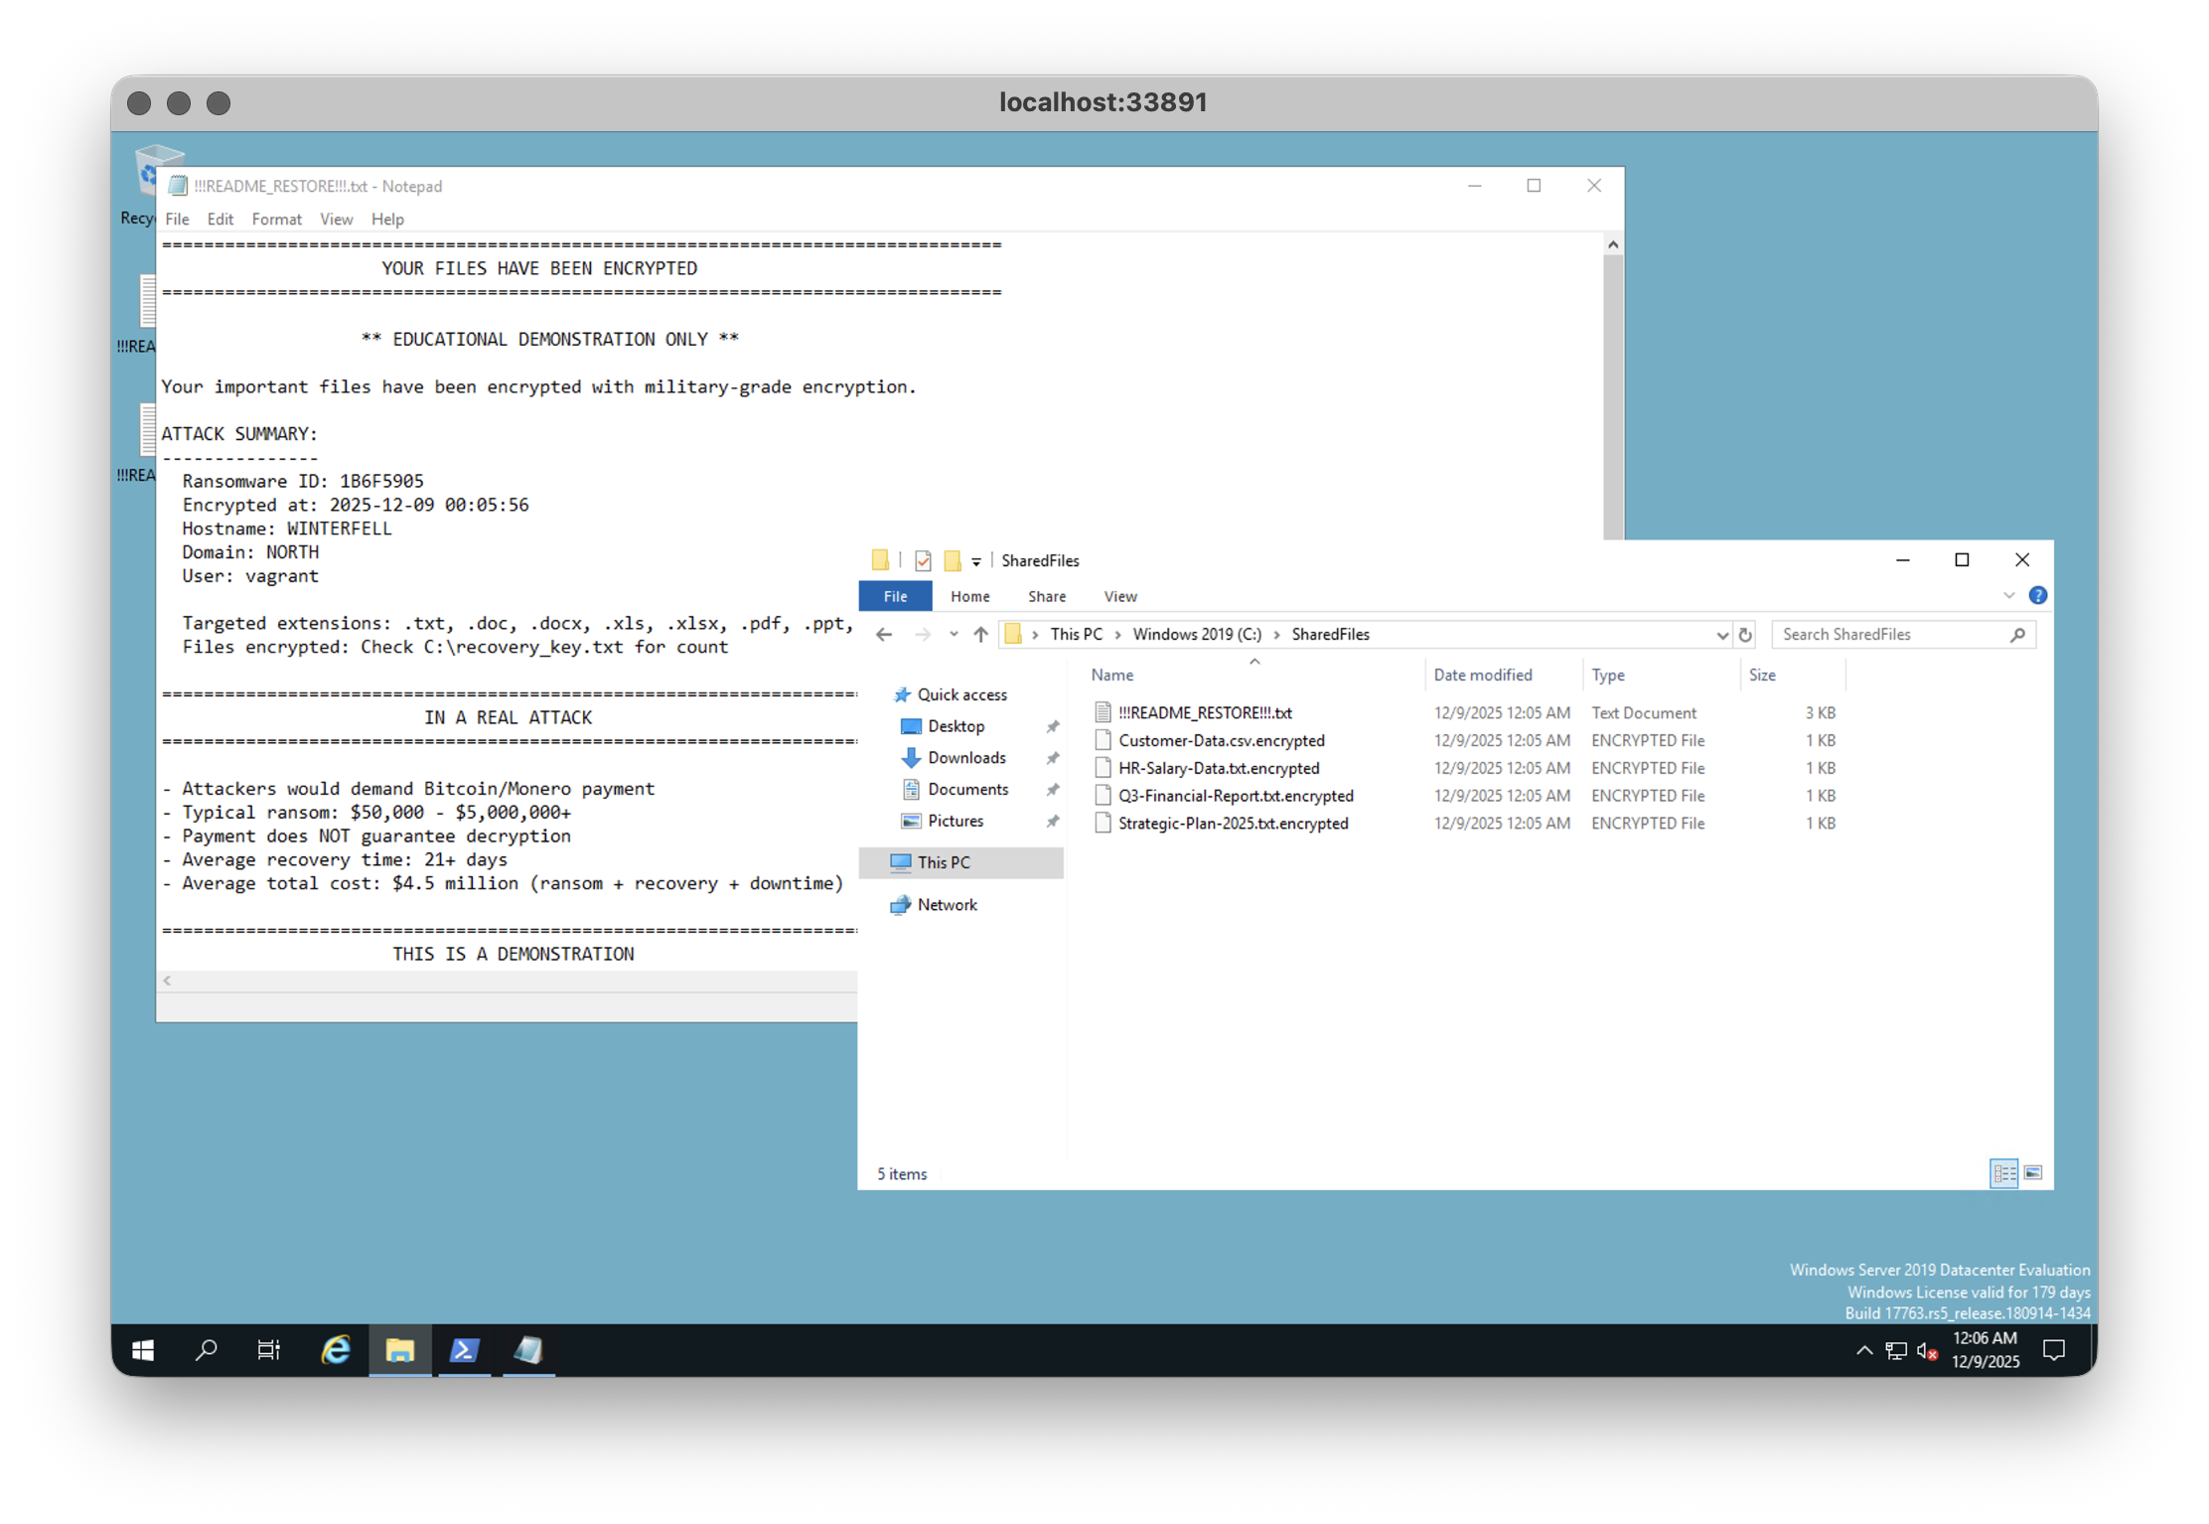
Task: Unpin Downloads from Quick access
Action: coord(1053,758)
